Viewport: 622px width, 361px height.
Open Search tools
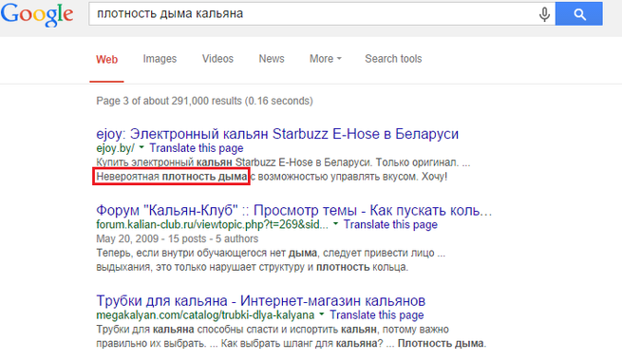click(393, 59)
